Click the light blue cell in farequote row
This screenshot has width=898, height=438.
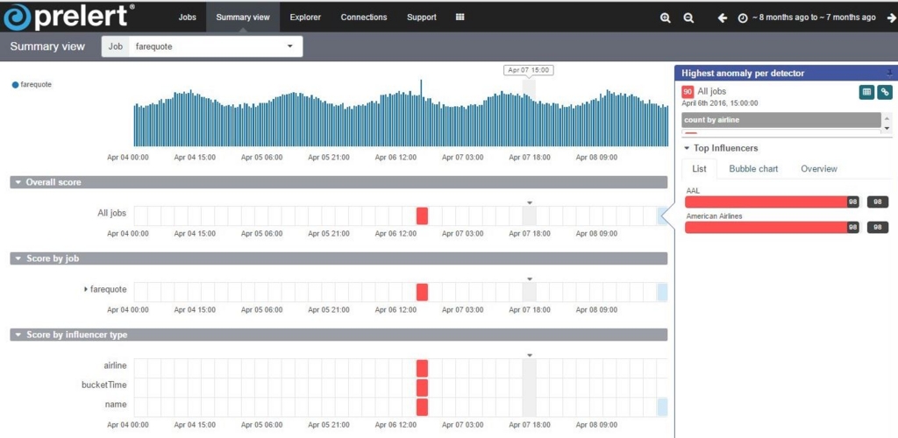(663, 293)
